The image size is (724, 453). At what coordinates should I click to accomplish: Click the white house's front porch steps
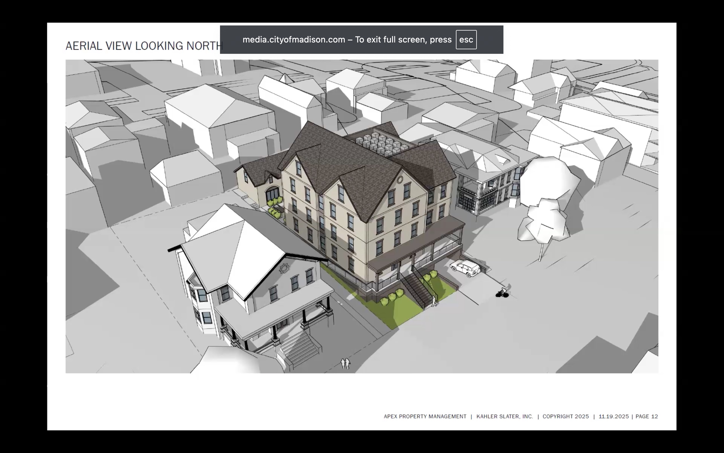299,348
